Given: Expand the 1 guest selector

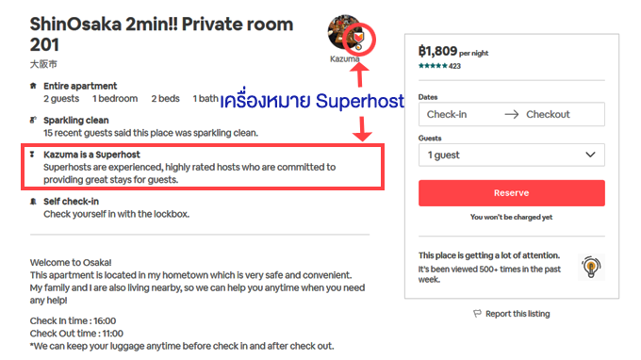Looking at the screenshot, I should [x=512, y=155].
